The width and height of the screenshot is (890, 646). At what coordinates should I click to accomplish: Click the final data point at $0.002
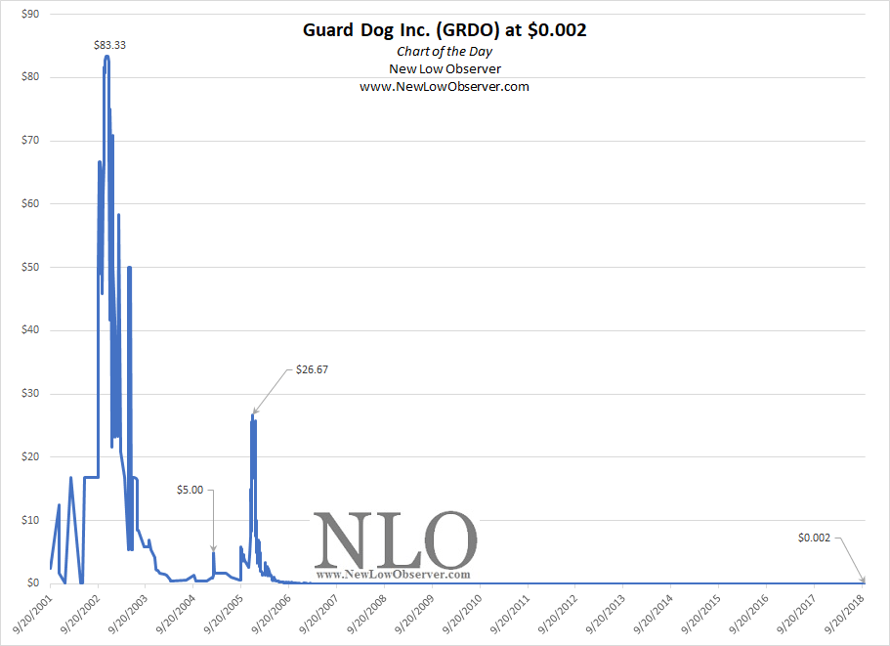[864, 582]
